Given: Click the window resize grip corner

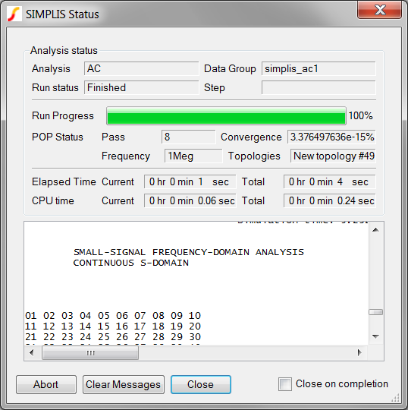Looking at the screenshot, I should tap(395, 397).
